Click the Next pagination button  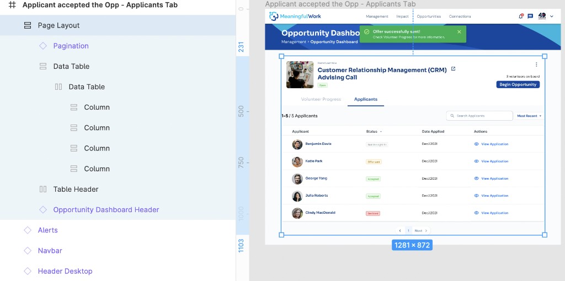[x=420, y=231]
